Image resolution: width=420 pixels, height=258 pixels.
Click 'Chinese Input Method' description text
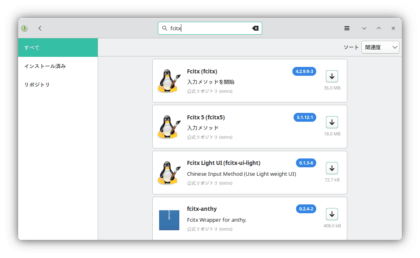(x=241, y=174)
